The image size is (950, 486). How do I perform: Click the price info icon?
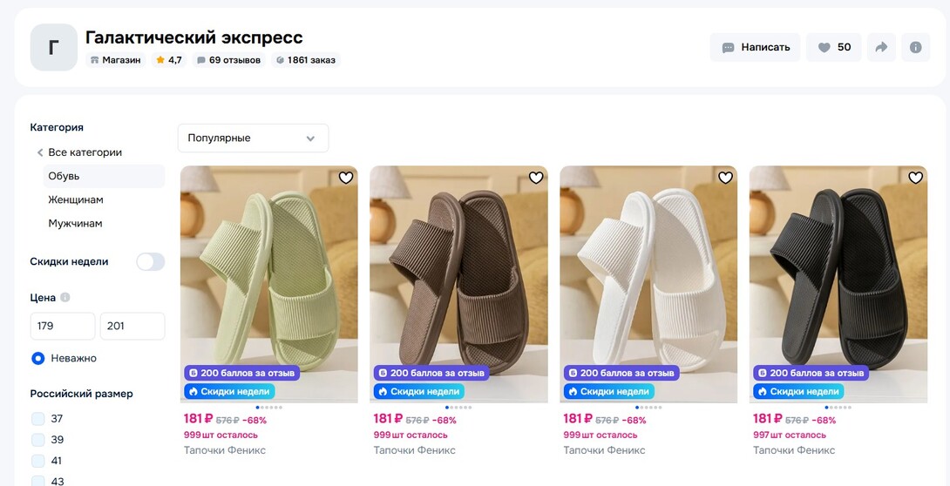pos(65,298)
